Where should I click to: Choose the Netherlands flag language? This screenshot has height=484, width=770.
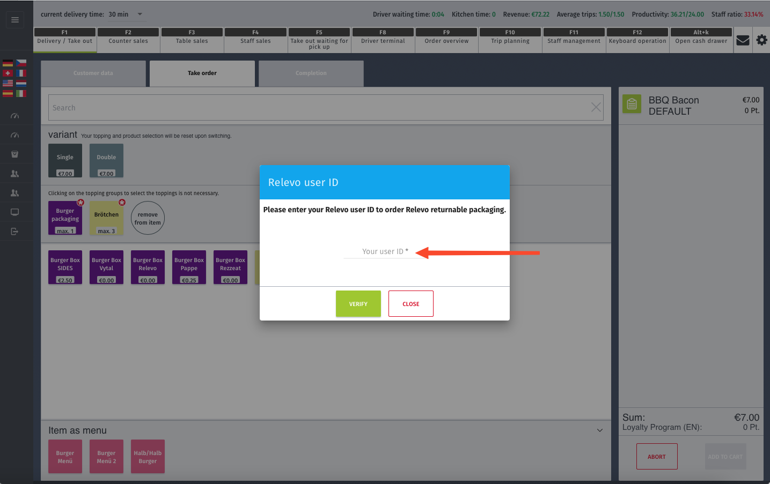coord(21,83)
